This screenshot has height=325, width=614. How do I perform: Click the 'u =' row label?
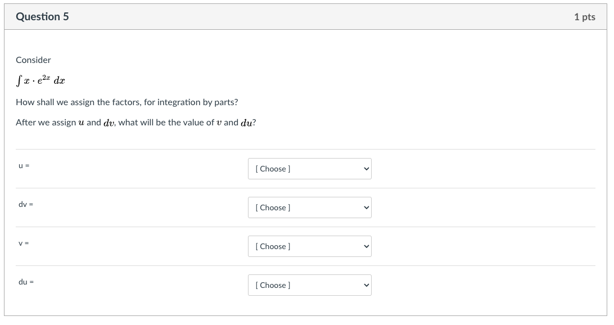pos(24,165)
